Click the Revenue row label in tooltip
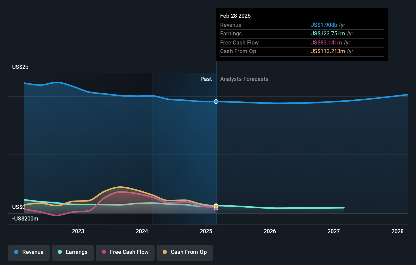 pos(231,25)
